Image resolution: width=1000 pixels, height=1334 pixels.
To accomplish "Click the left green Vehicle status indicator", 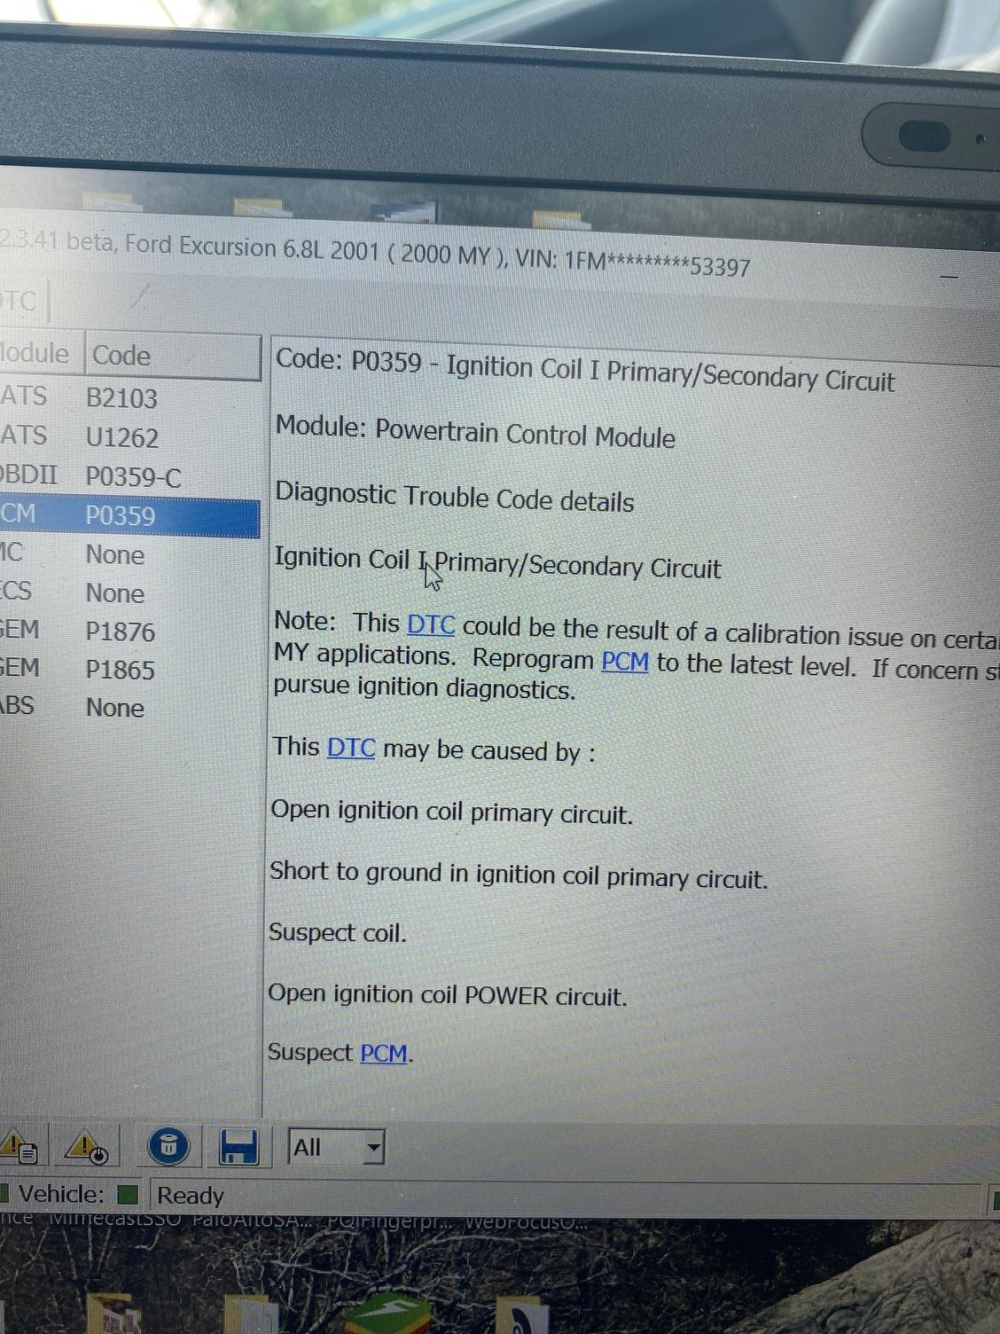I will coord(7,1194).
